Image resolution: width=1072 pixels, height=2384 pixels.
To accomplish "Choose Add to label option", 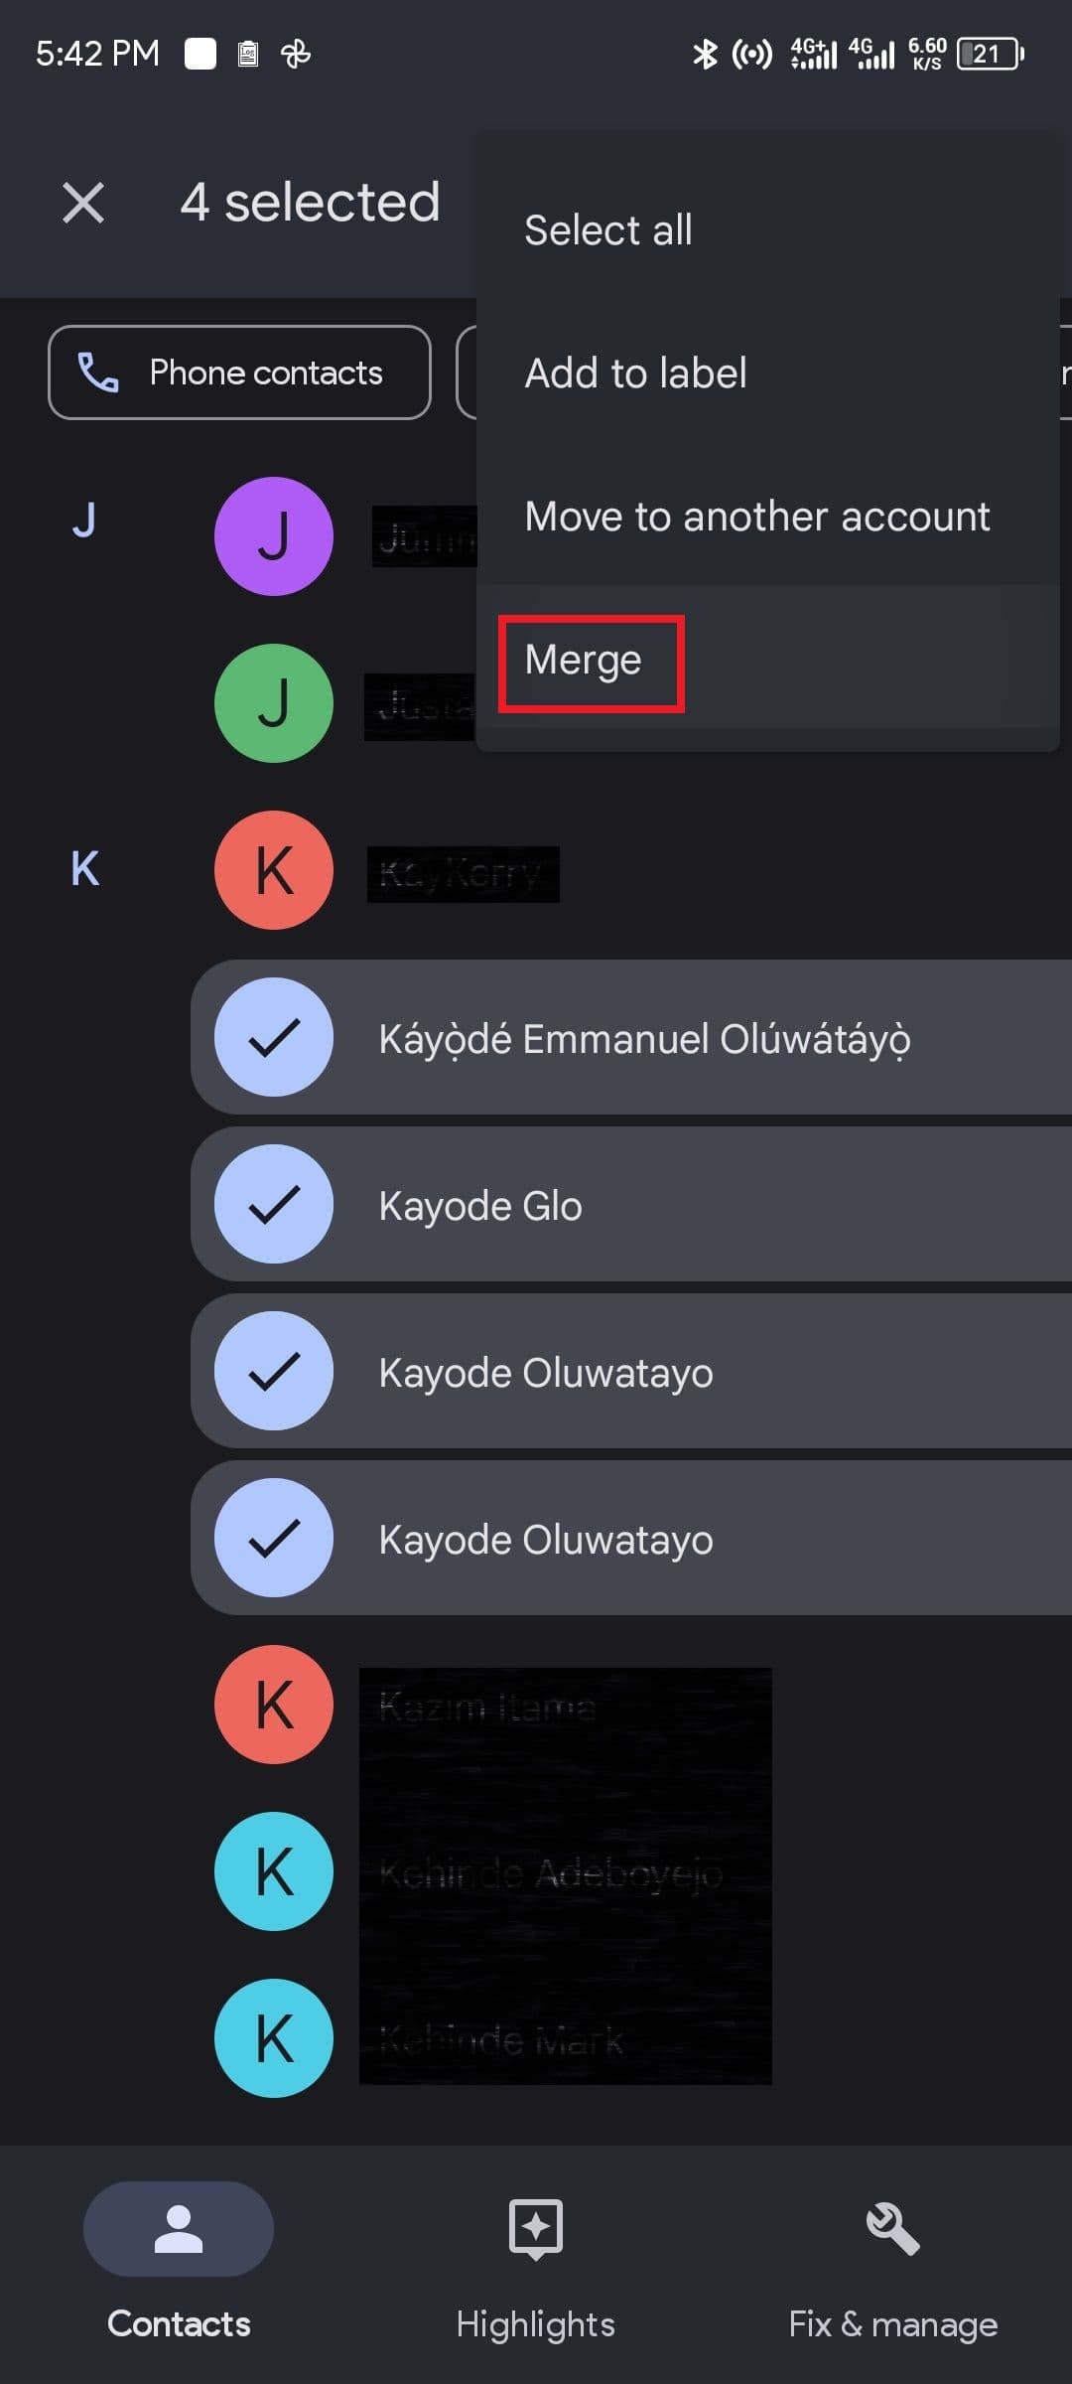I will point(635,373).
